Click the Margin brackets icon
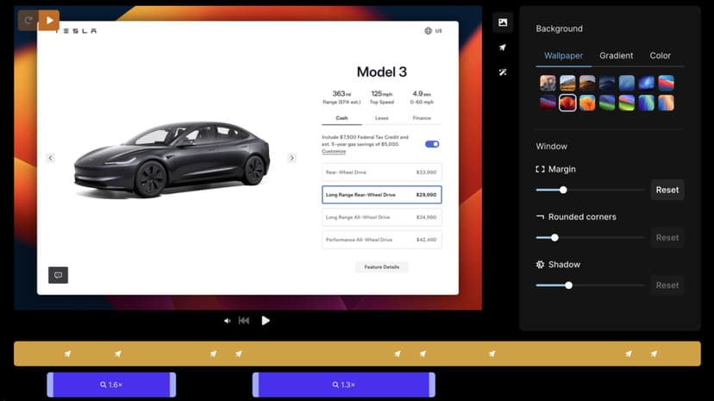Image resolution: width=714 pixels, height=401 pixels. tap(540, 169)
